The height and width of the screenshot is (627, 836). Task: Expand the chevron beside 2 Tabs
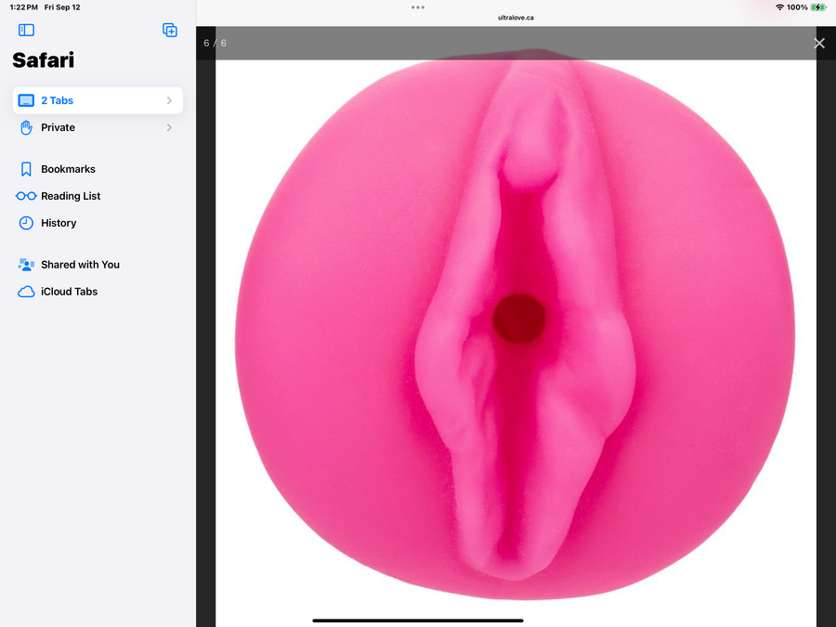pos(169,100)
